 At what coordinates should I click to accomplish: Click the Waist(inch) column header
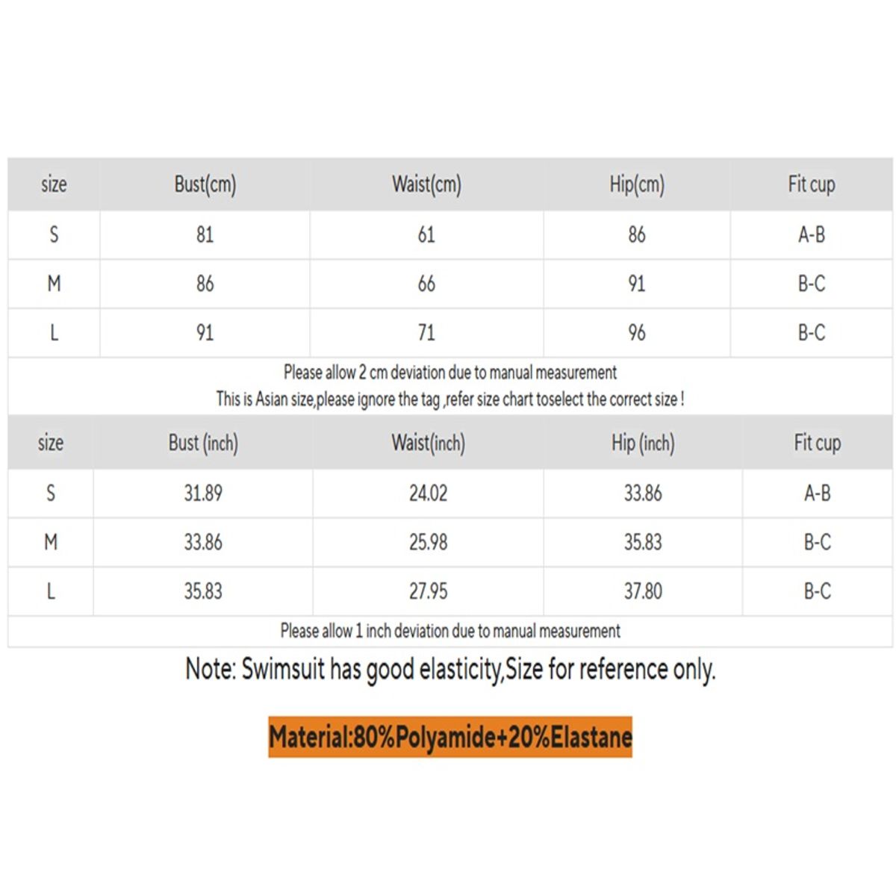(x=428, y=443)
